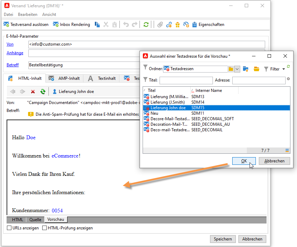Select row Neu SDM11
The height and width of the screenshot is (247, 297).
click(216, 113)
